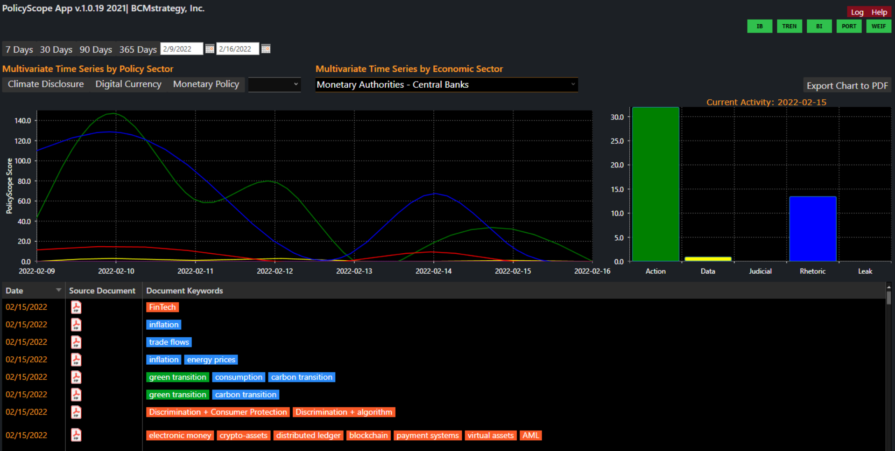Click the green IB button

759,26
